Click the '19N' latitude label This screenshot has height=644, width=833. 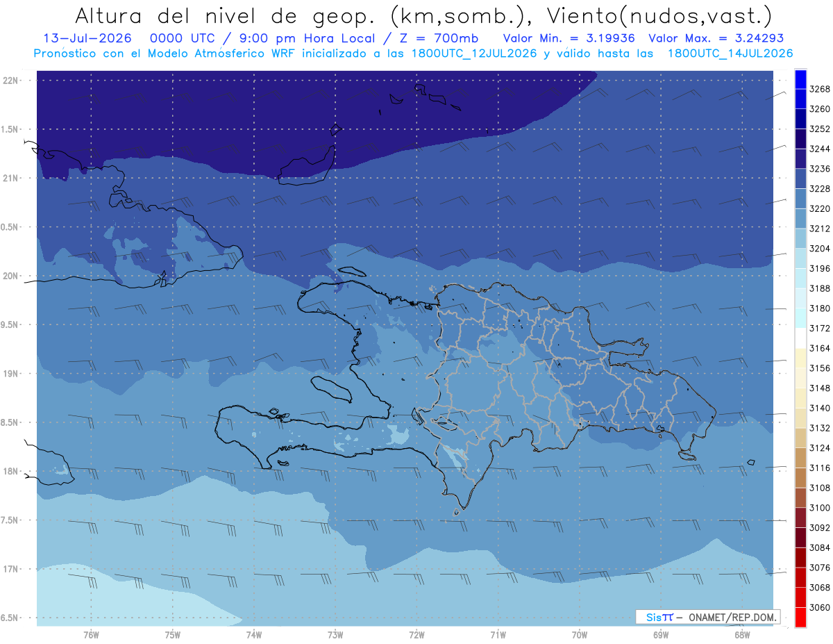click(x=11, y=374)
